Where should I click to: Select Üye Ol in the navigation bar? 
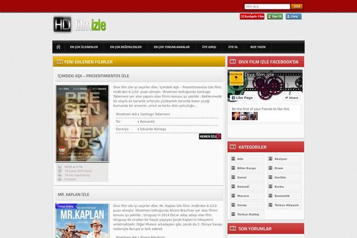click(233, 47)
